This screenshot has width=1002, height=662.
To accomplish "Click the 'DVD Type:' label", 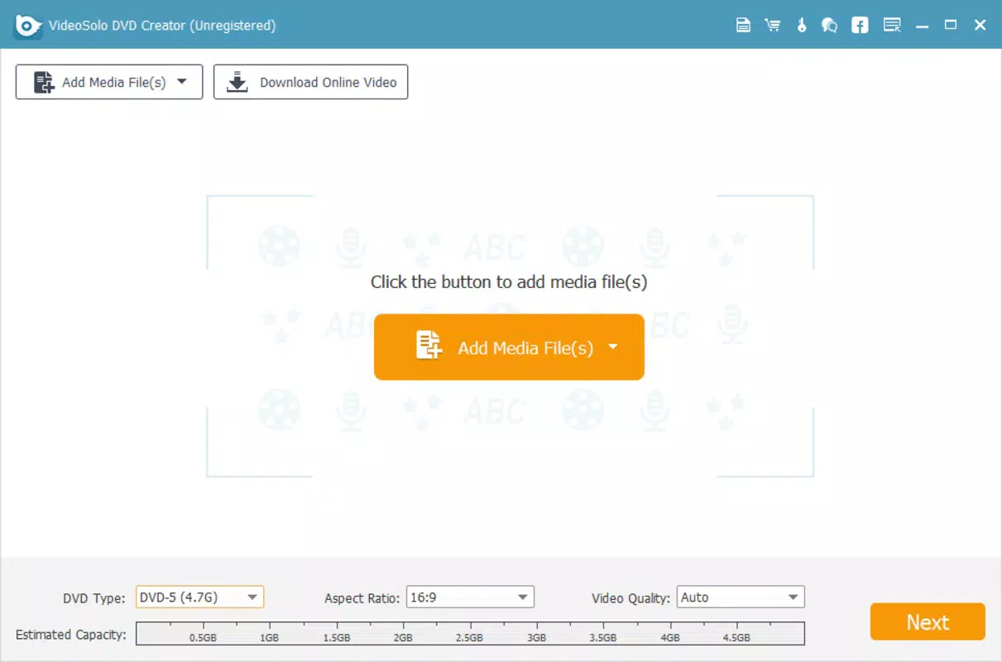I will point(94,597).
